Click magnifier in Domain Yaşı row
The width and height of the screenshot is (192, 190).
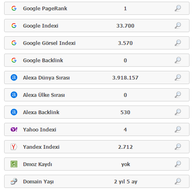(178, 181)
